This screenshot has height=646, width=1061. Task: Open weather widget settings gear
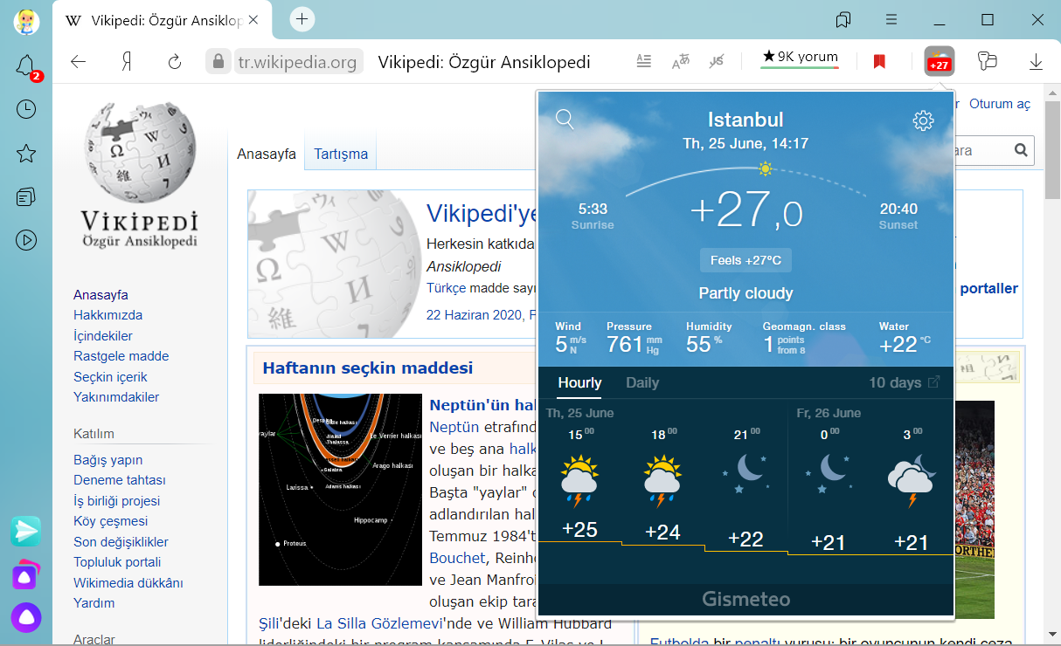(x=923, y=120)
